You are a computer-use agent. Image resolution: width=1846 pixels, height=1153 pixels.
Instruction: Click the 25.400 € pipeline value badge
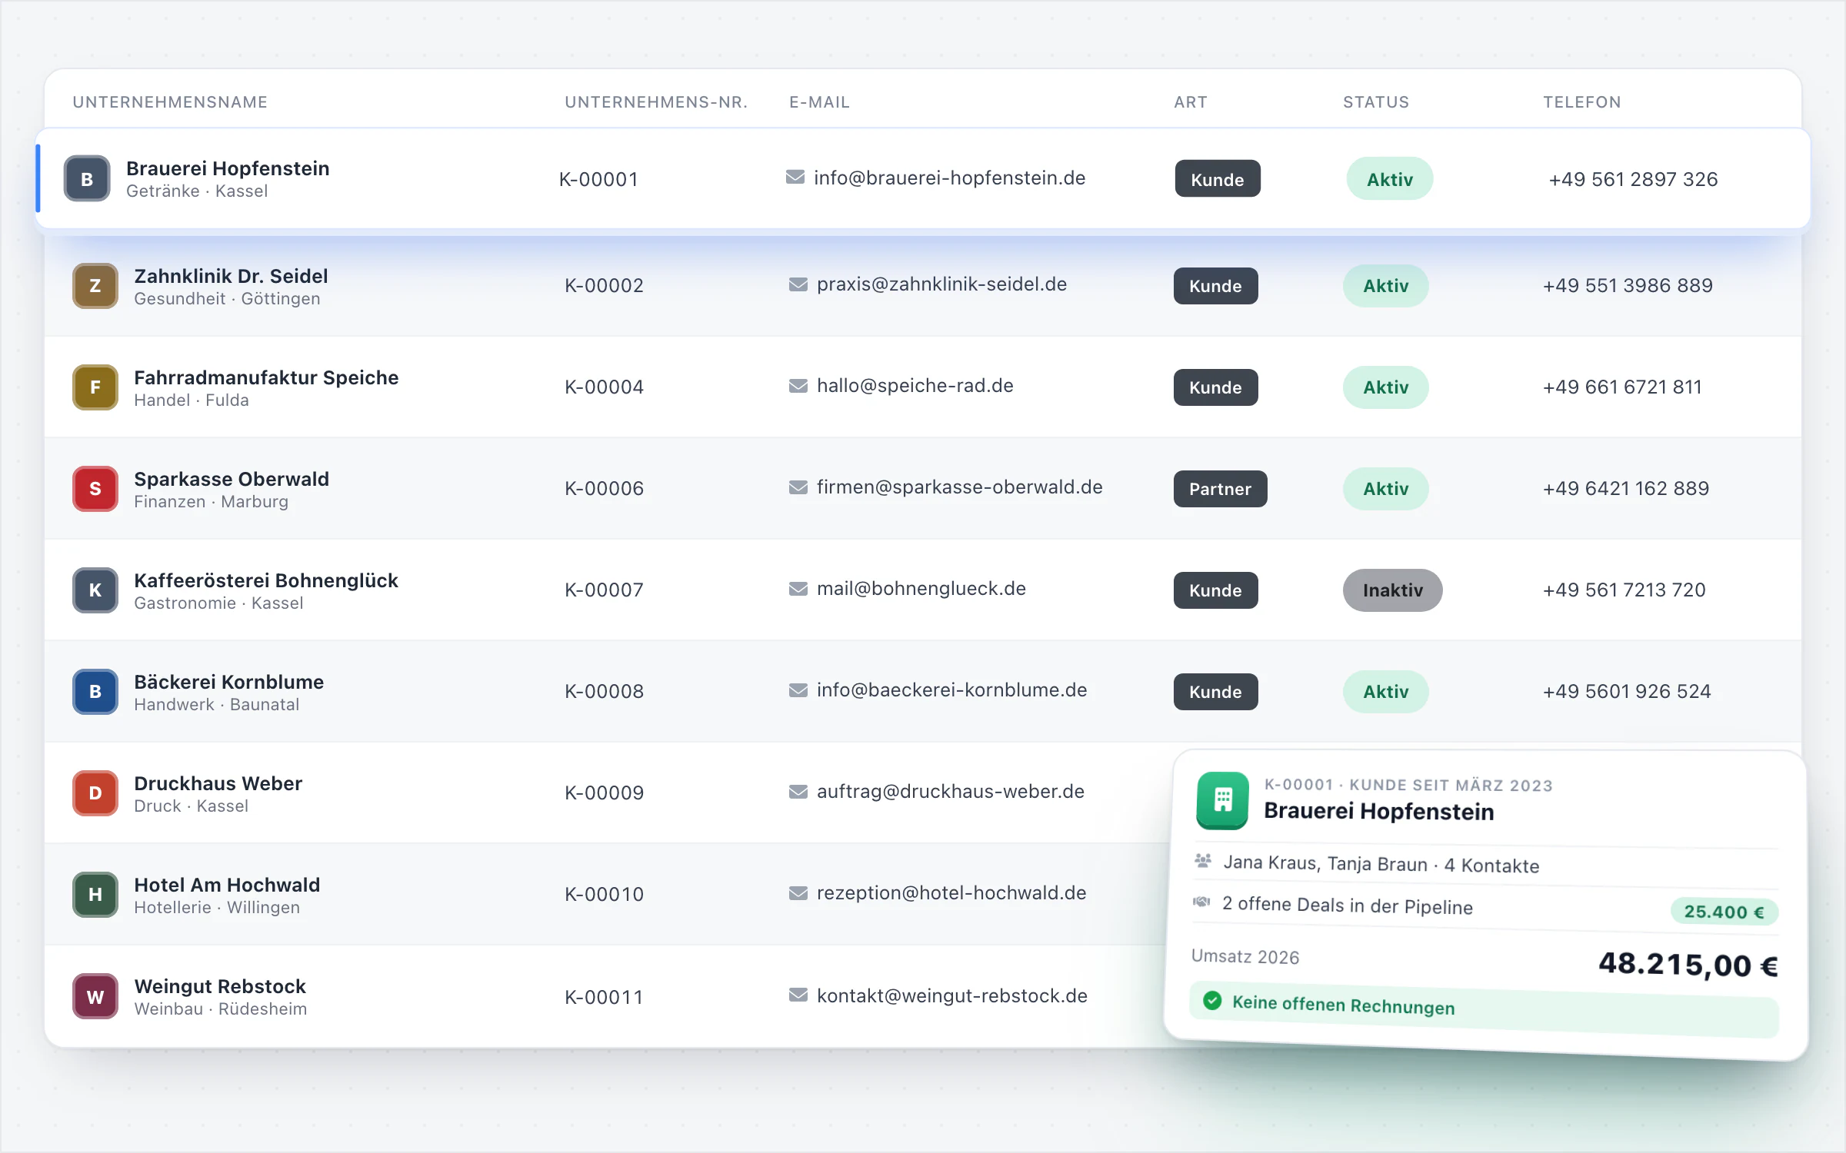pos(1724,912)
